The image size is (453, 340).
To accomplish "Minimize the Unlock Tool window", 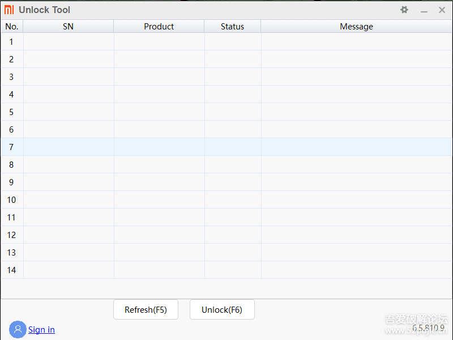I will click(x=424, y=10).
